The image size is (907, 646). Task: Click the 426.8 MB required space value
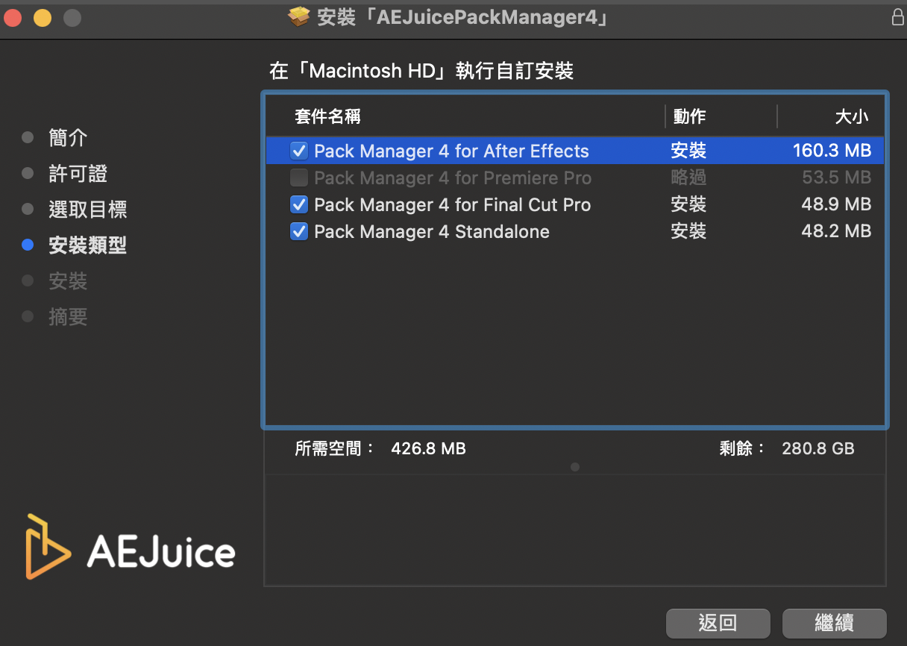[428, 448]
